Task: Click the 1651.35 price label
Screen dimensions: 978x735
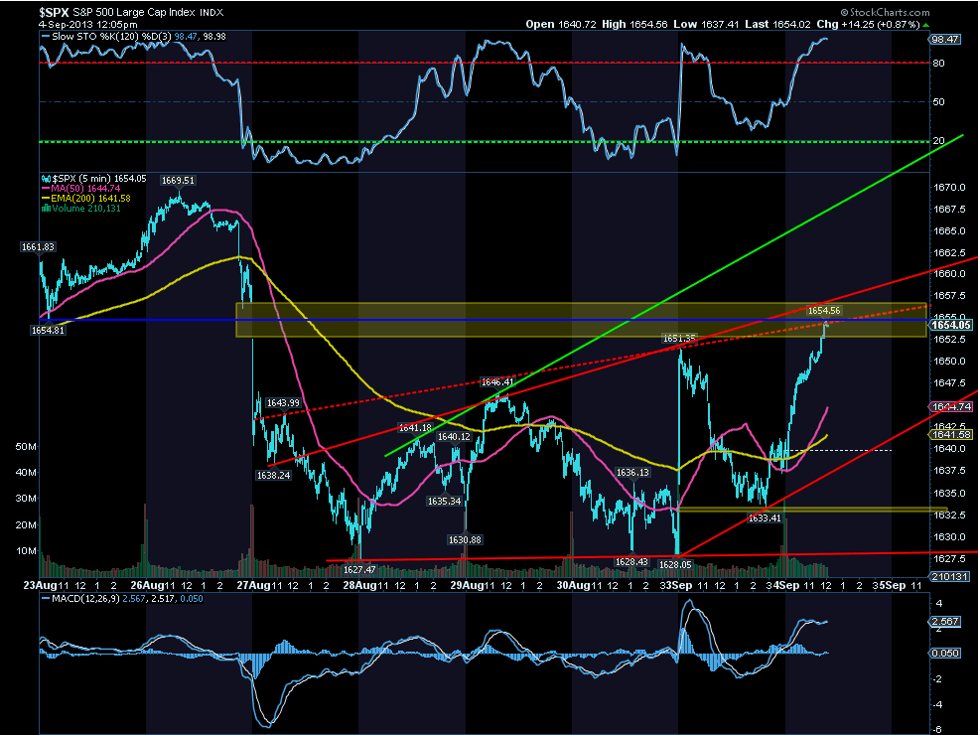Action: [679, 338]
